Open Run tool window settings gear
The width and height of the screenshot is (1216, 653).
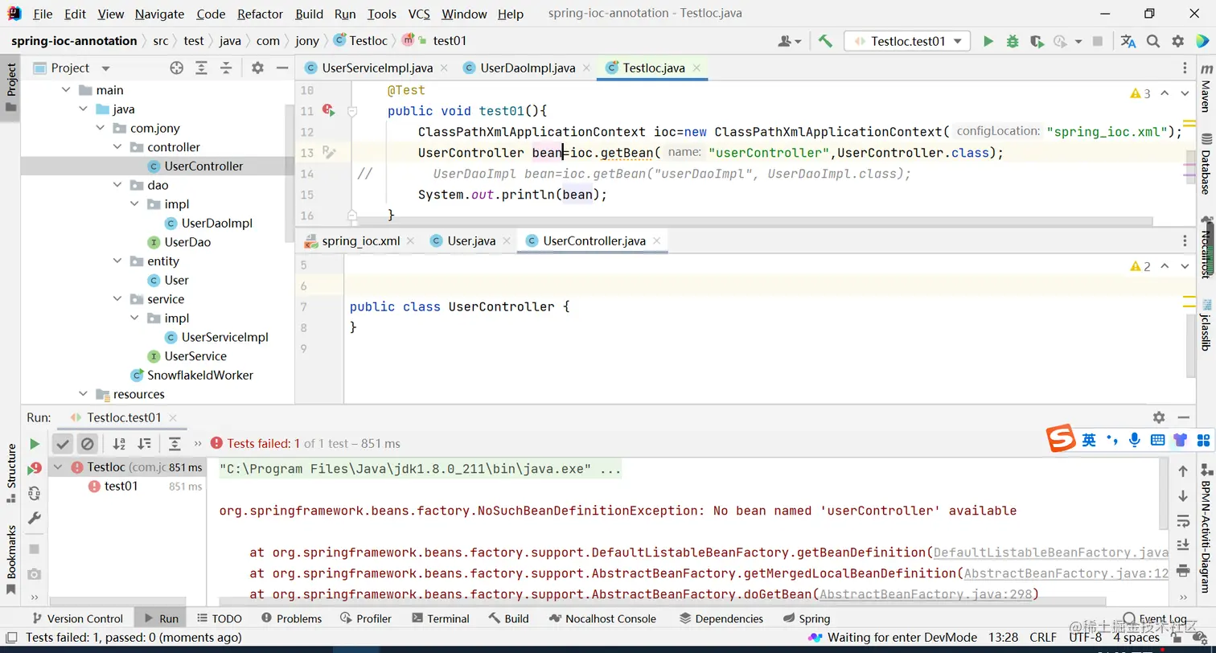[1159, 417]
